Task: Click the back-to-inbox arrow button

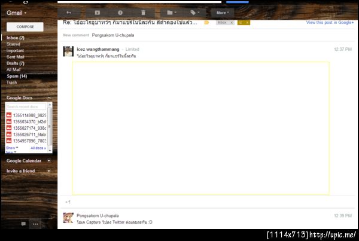Action: click(69, 13)
